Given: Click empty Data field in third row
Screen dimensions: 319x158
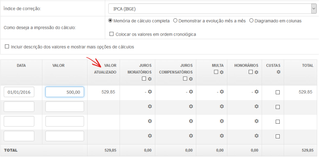Looking at the screenshot, I should (x=19, y=121).
